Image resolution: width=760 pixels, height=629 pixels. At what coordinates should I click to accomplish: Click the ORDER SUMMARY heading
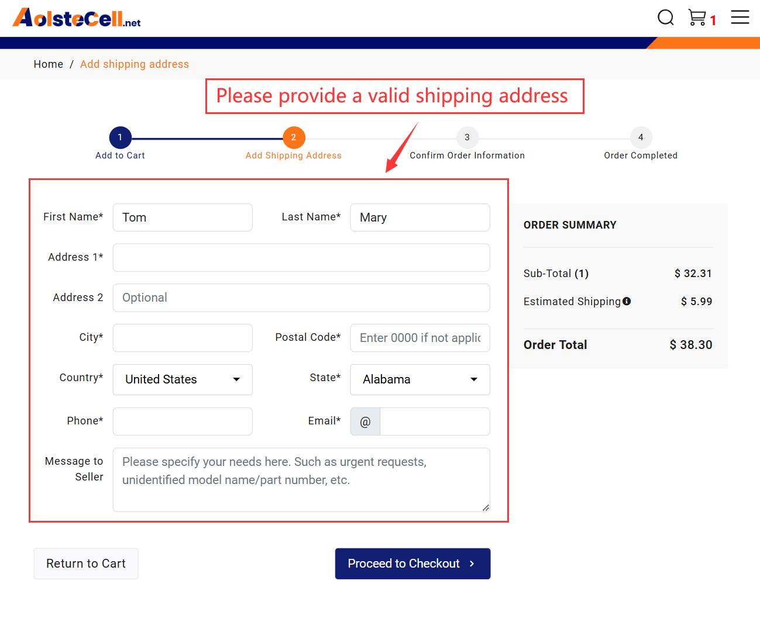tap(570, 225)
